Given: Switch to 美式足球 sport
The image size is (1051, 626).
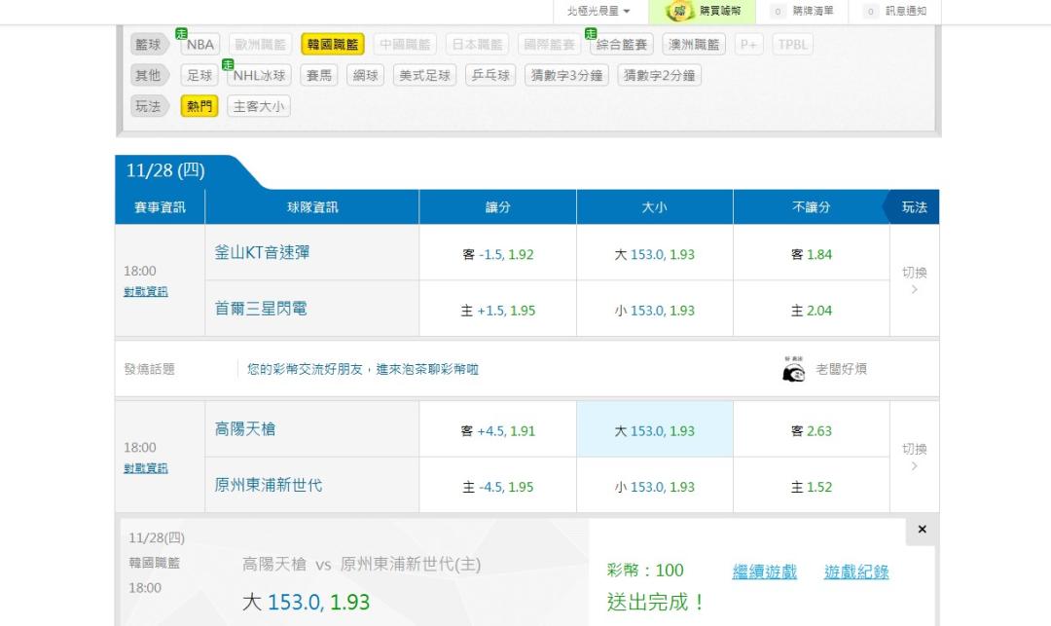Looking at the screenshot, I should (x=425, y=75).
